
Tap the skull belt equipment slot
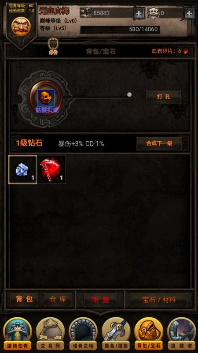[46, 98]
